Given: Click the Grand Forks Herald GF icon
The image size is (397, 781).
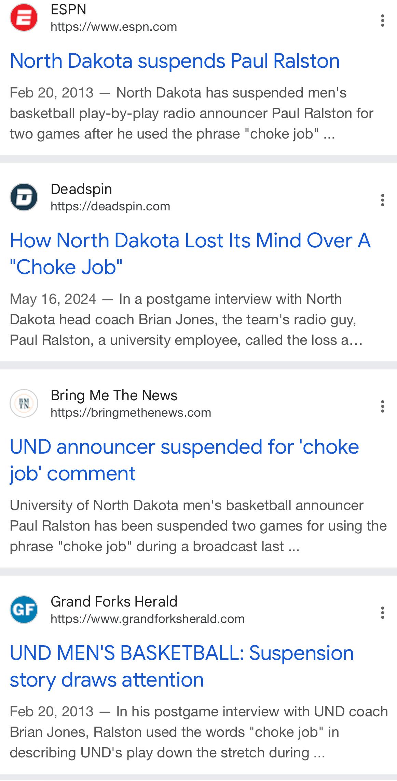Looking at the screenshot, I should tap(24, 610).
